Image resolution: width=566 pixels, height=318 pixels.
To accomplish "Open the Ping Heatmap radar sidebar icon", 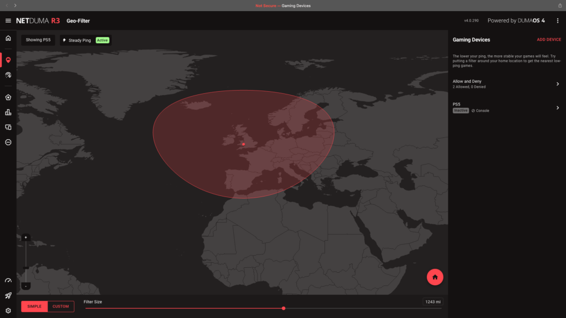I will click(8, 75).
